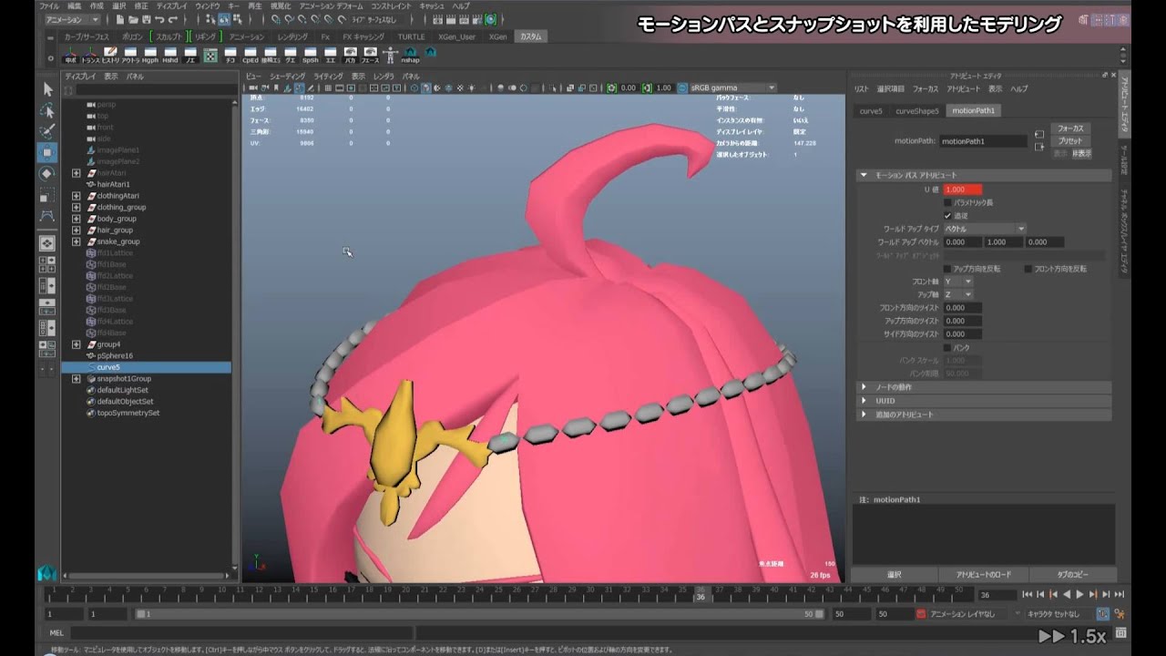Open the sRGB gamma dropdown

click(x=733, y=88)
